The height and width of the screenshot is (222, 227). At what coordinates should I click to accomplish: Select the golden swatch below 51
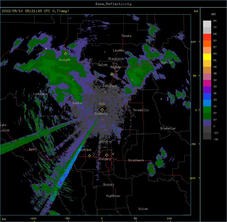[207, 64]
